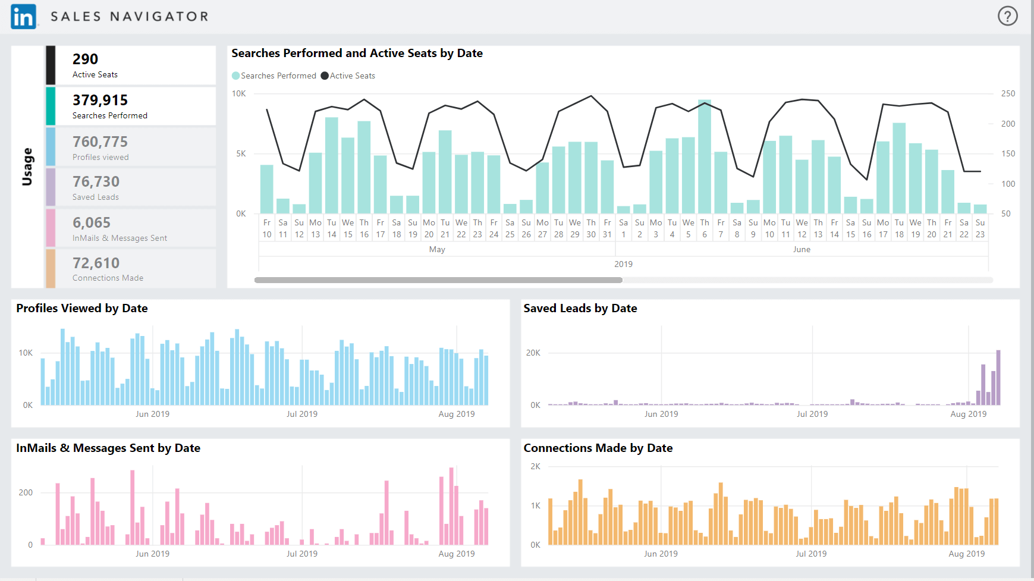Click the orange bar beside Connections Made tile
Screen dimensions: 1034x581
point(50,268)
